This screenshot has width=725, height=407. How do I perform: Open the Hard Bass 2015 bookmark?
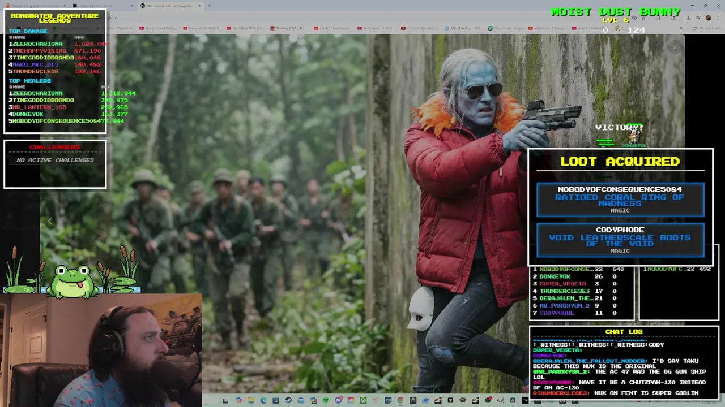click(x=245, y=28)
